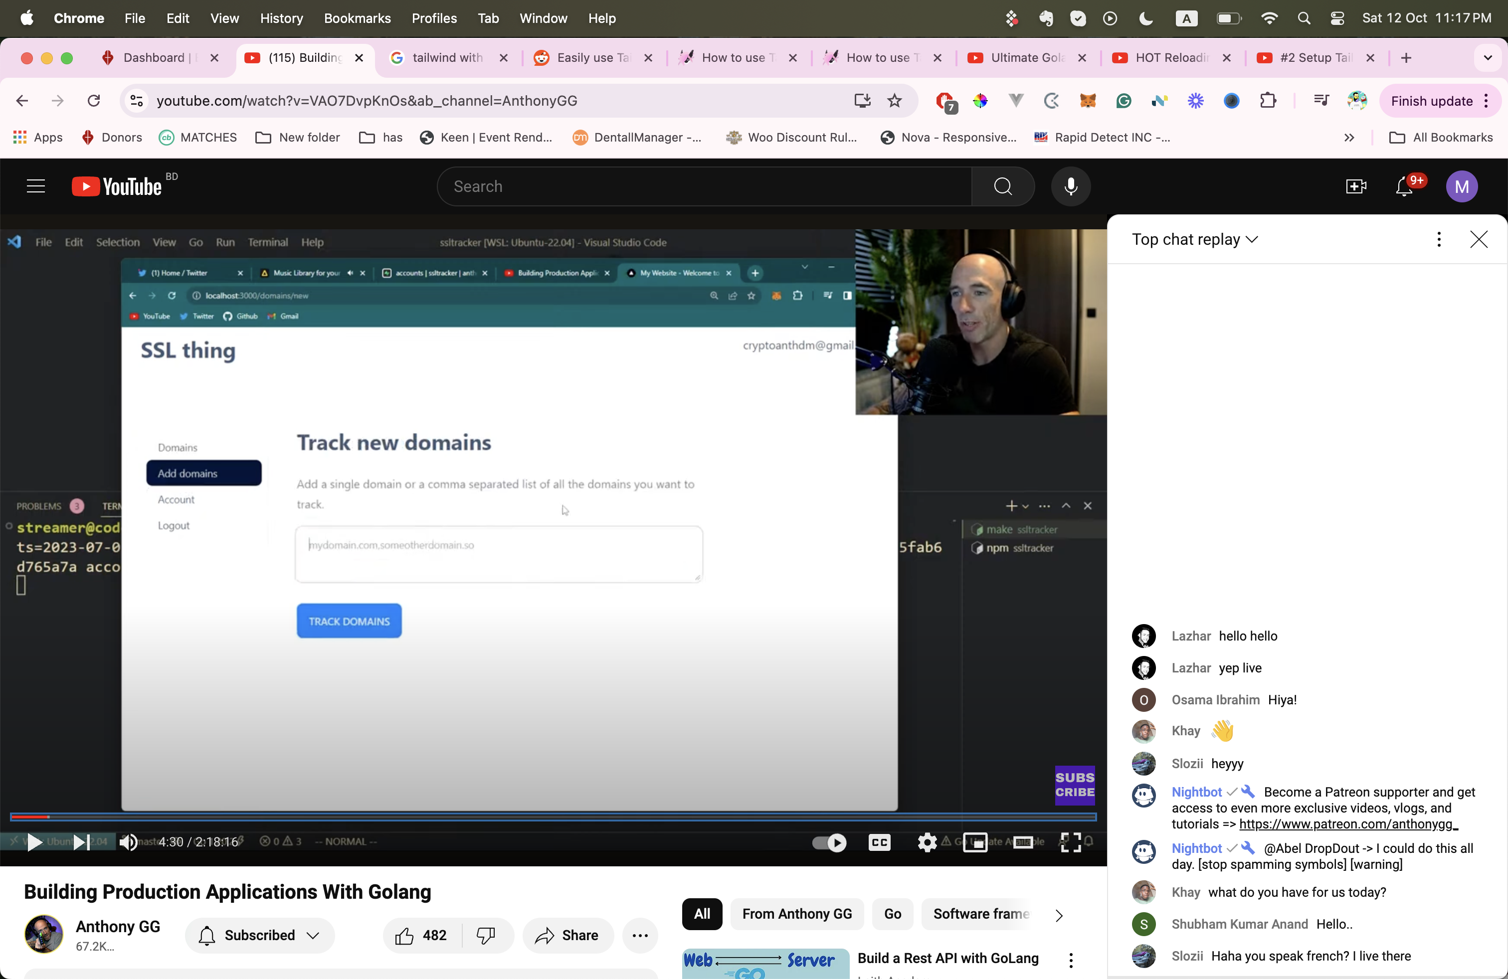Go back in Chrome
This screenshot has width=1508, height=979.
[x=22, y=101]
